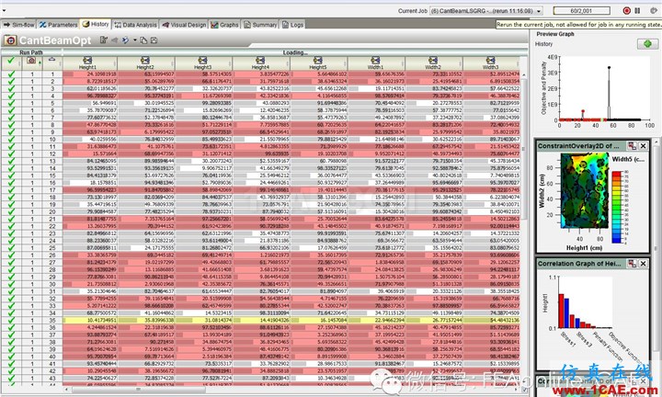The height and width of the screenshot is (397, 662).
Task: Click the Width1 column header icon
Action: tap(375, 61)
